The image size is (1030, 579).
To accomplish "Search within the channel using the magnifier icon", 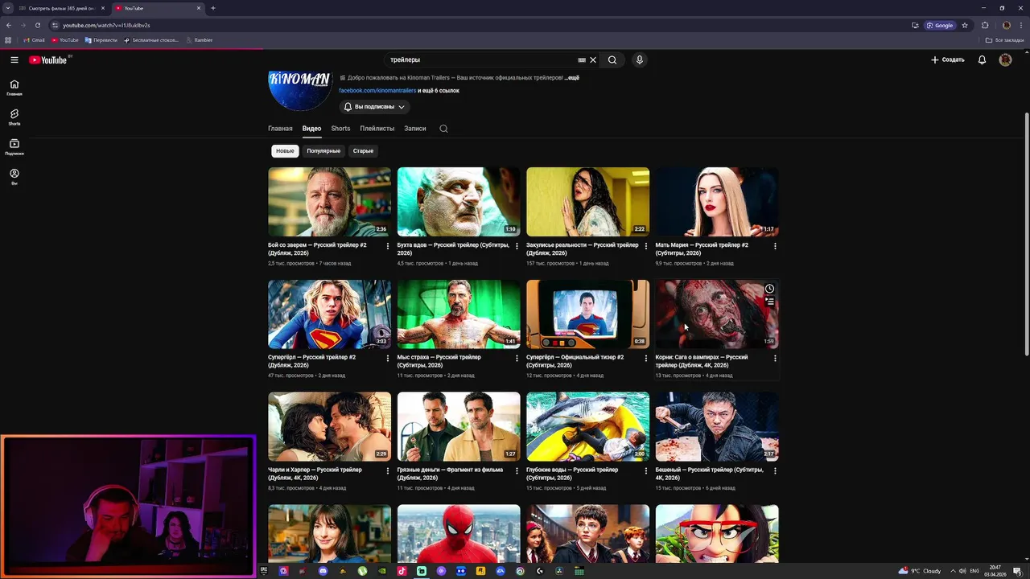I will click(443, 129).
